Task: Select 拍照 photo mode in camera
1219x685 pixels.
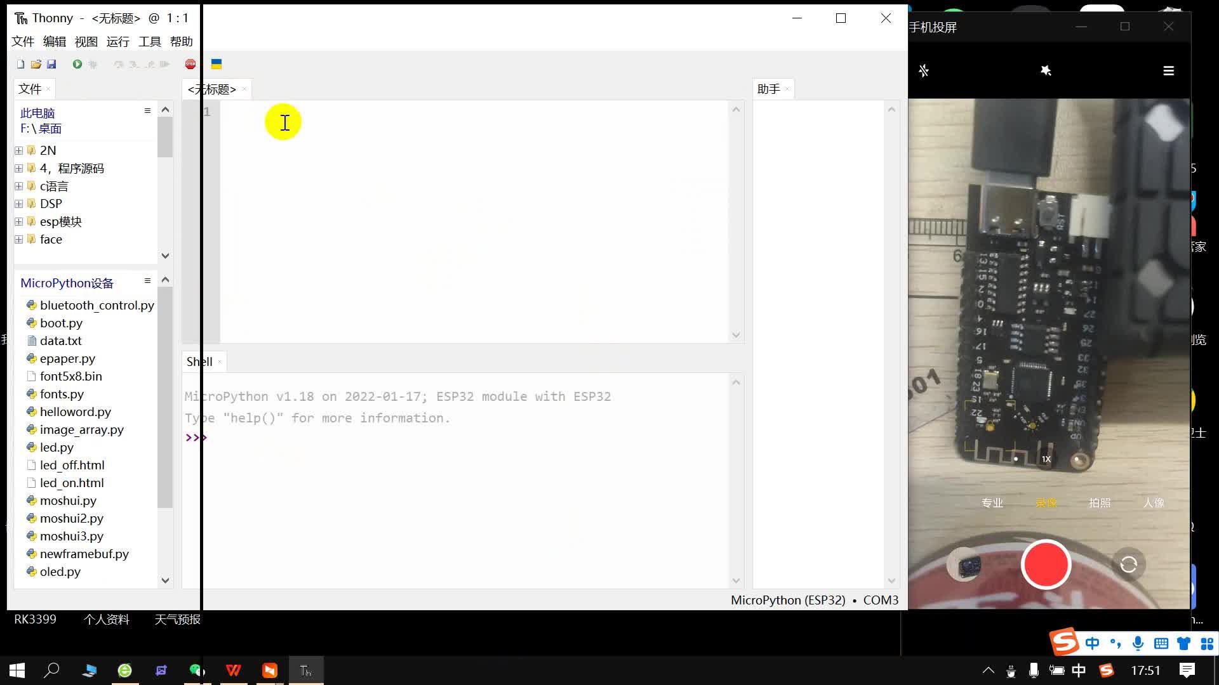Action: pyautogui.click(x=1100, y=503)
